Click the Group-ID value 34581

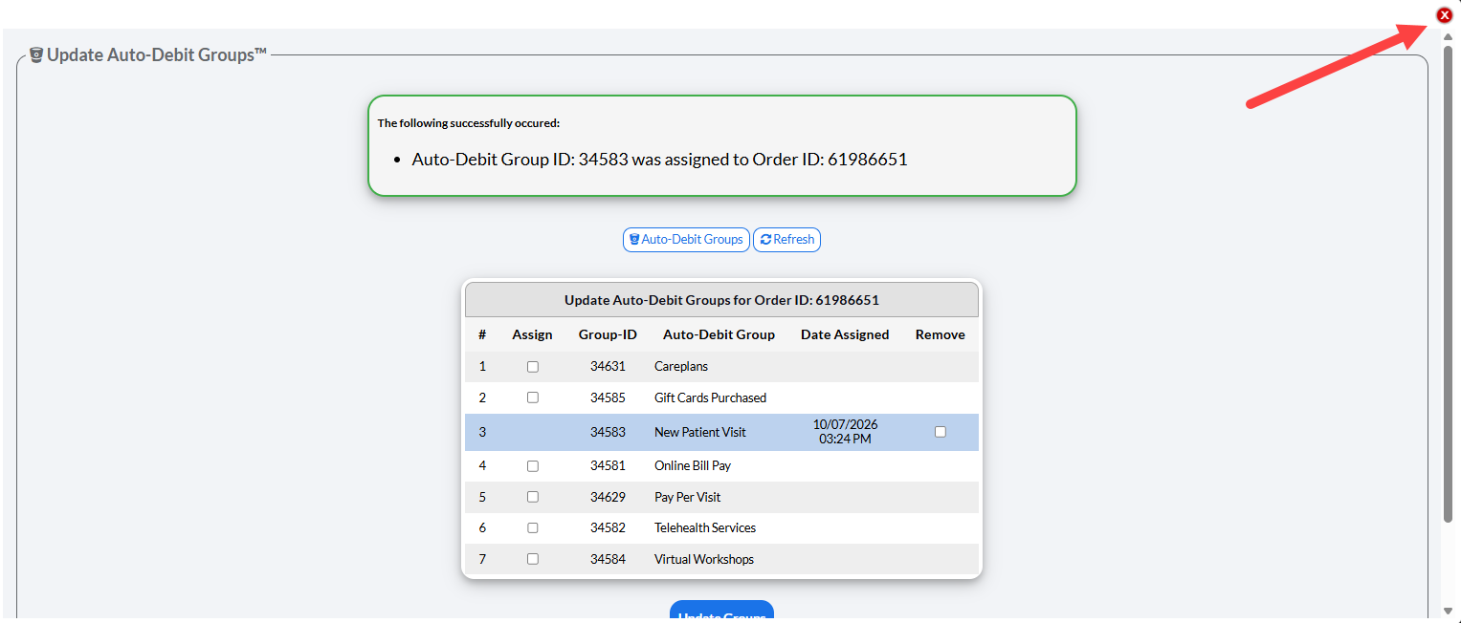tap(608, 466)
